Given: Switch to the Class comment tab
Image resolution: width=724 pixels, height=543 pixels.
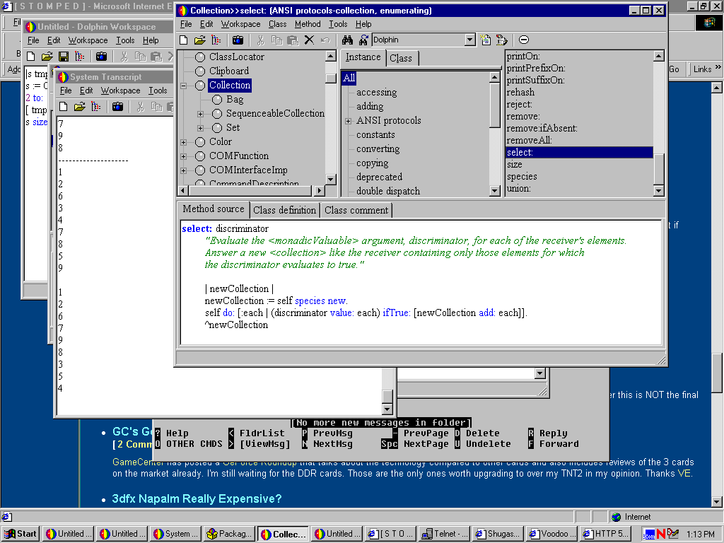Looking at the screenshot, I should (356, 210).
